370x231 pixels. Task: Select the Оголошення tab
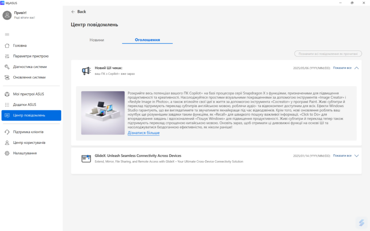(147, 40)
